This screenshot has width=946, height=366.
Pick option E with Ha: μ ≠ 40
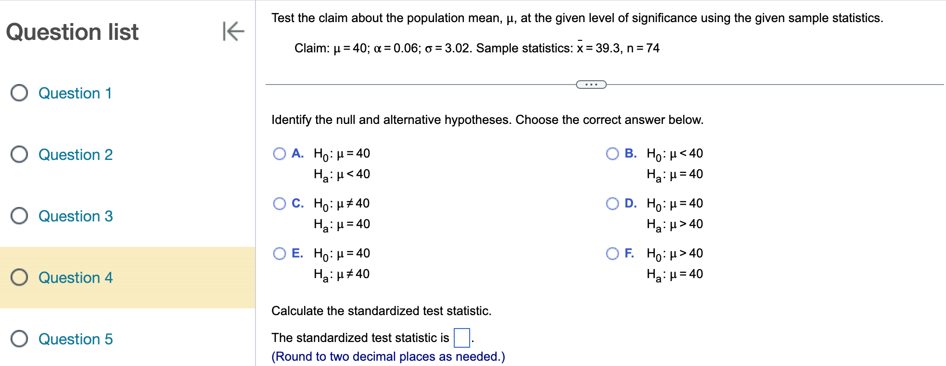[x=279, y=254]
